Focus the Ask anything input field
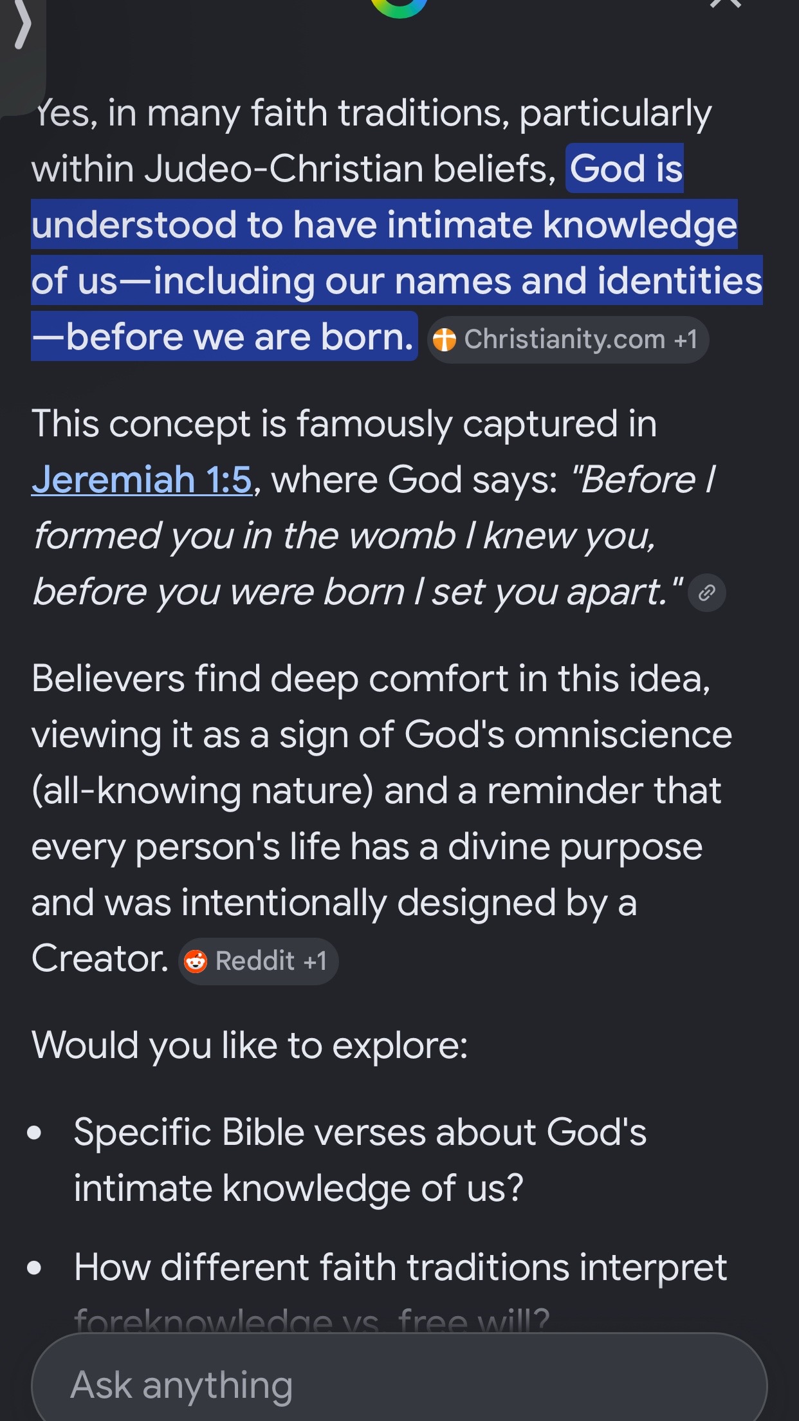 pyautogui.click(x=399, y=1384)
